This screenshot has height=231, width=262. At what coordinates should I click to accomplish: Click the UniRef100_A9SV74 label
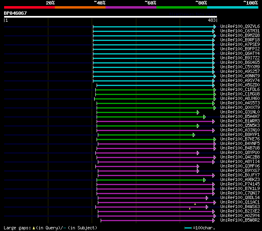coord(240,81)
